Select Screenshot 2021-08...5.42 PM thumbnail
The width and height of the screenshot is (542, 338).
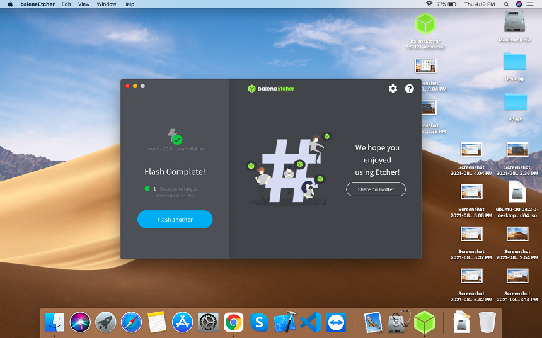(x=471, y=276)
